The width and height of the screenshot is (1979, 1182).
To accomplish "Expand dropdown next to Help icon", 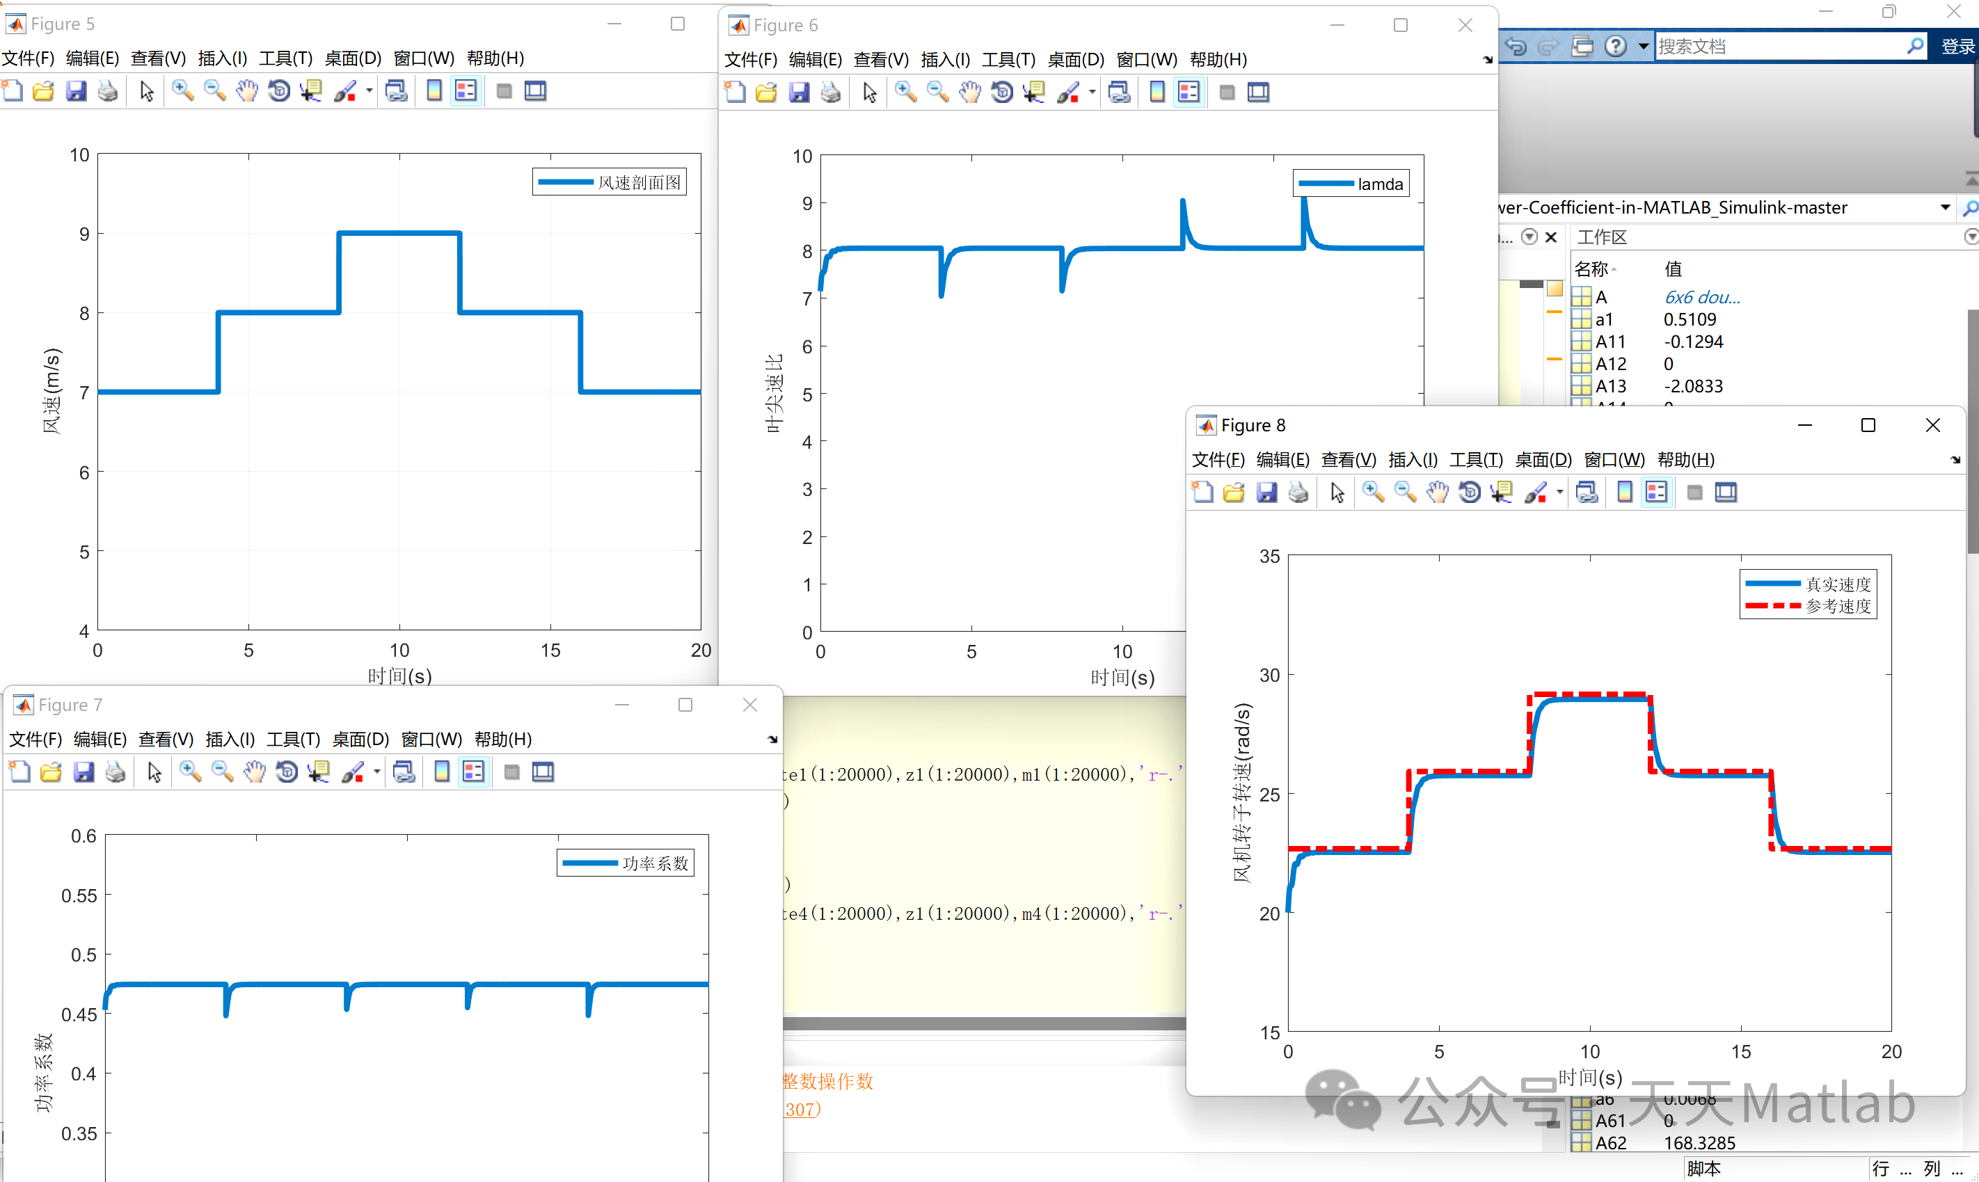I will click(1643, 46).
